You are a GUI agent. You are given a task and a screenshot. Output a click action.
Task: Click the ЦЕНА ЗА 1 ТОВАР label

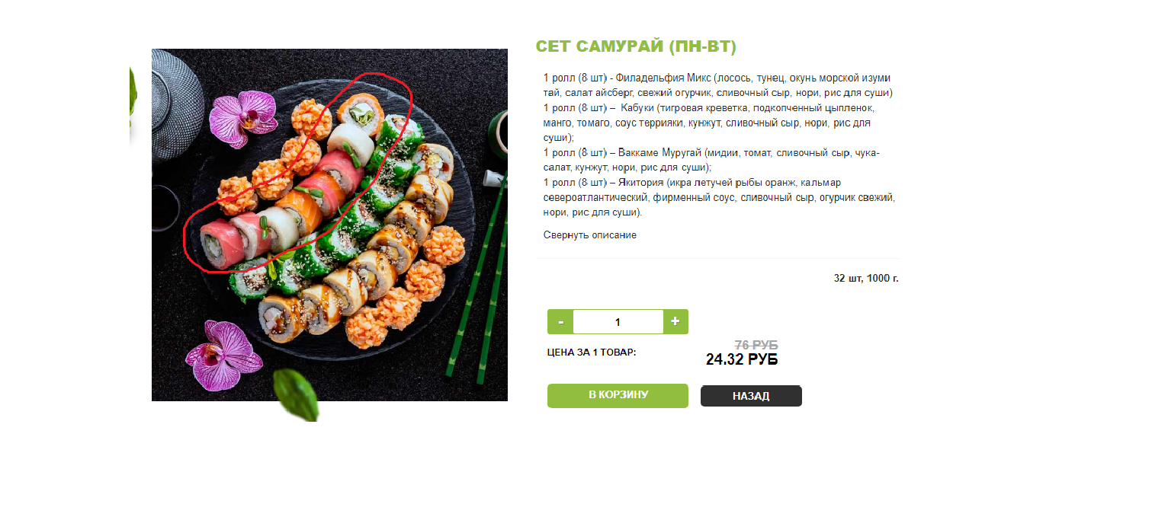pyautogui.click(x=592, y=353)
